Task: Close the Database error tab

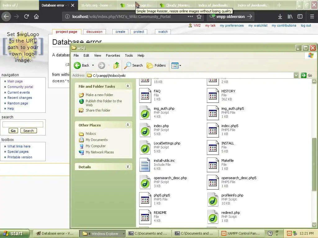Action: (73, 5)
